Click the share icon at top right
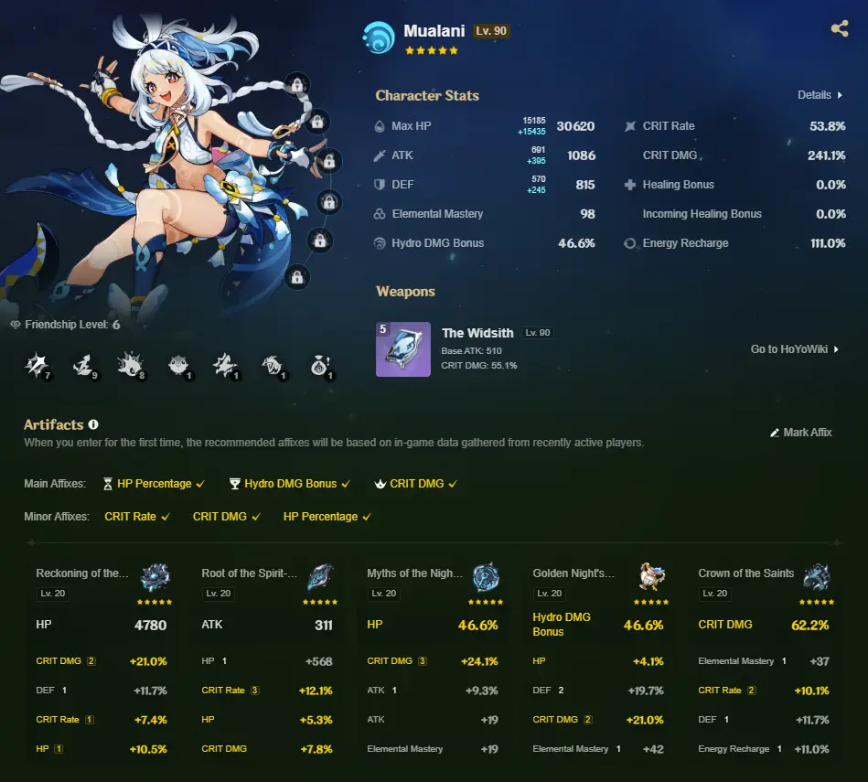Screen dimensions: 868x782 (840, 28)
